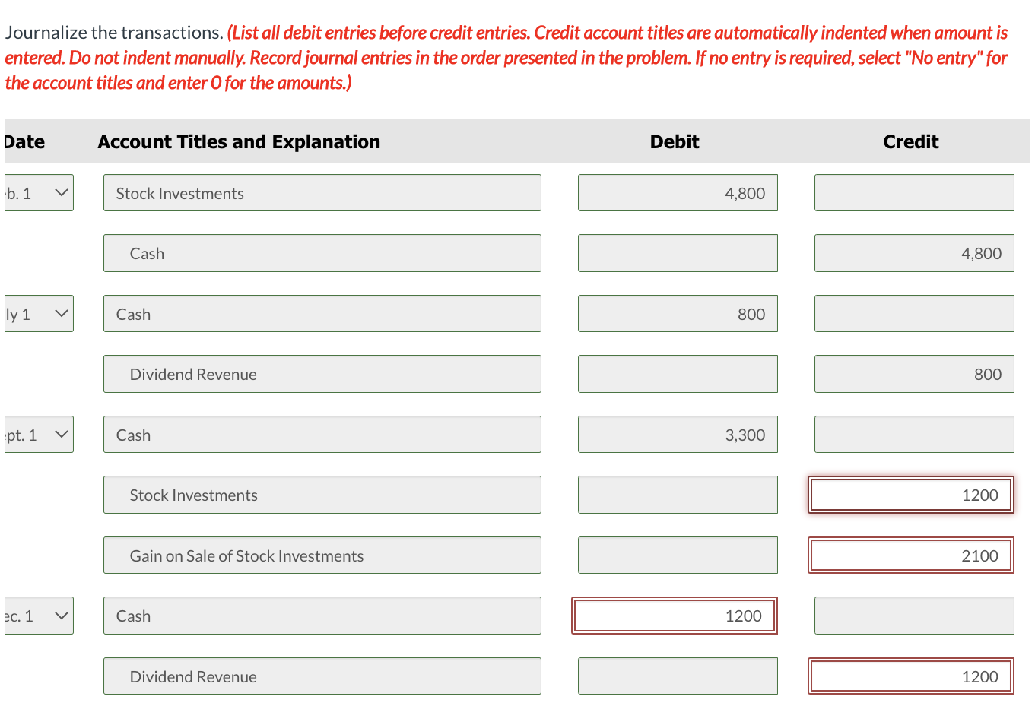Click the 'Debit' column header
Image resolution: width=1035 pixels, height=709 pixels.
(675, 142)
